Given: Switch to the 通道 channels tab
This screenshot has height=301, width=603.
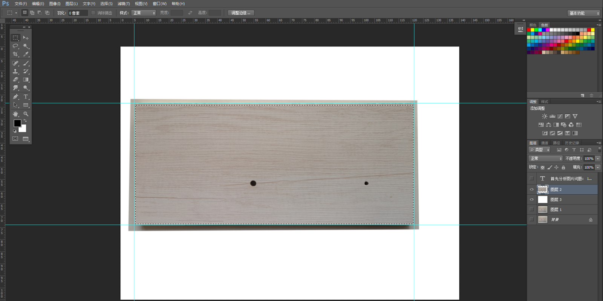Looking at the screenshot, I should coord(545,143).
